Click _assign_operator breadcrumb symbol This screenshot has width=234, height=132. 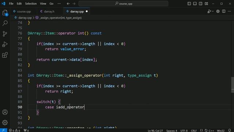tap(60, 18)
